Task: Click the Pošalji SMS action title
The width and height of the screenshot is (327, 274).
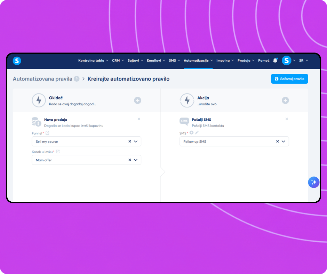Action: 201,120
